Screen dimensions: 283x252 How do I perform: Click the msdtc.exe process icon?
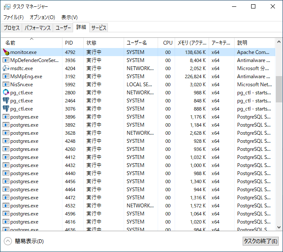tap(6, 68)
